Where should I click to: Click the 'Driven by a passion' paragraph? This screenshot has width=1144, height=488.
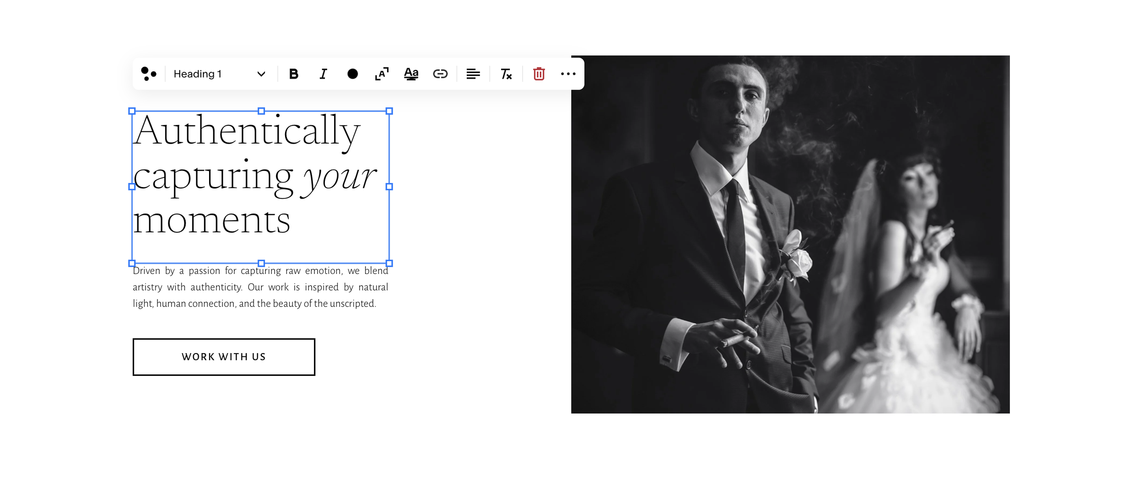[x=260, y=287]
